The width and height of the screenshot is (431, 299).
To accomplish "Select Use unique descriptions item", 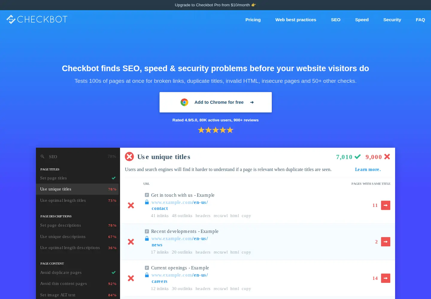I will click(78, 237).
